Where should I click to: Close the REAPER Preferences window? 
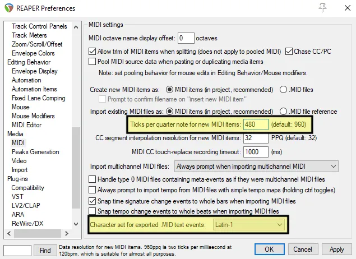coord(348,8)
